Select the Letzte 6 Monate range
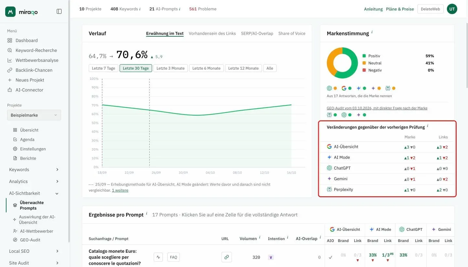Viewport: 468px width, 267px height. pos(206,68)
